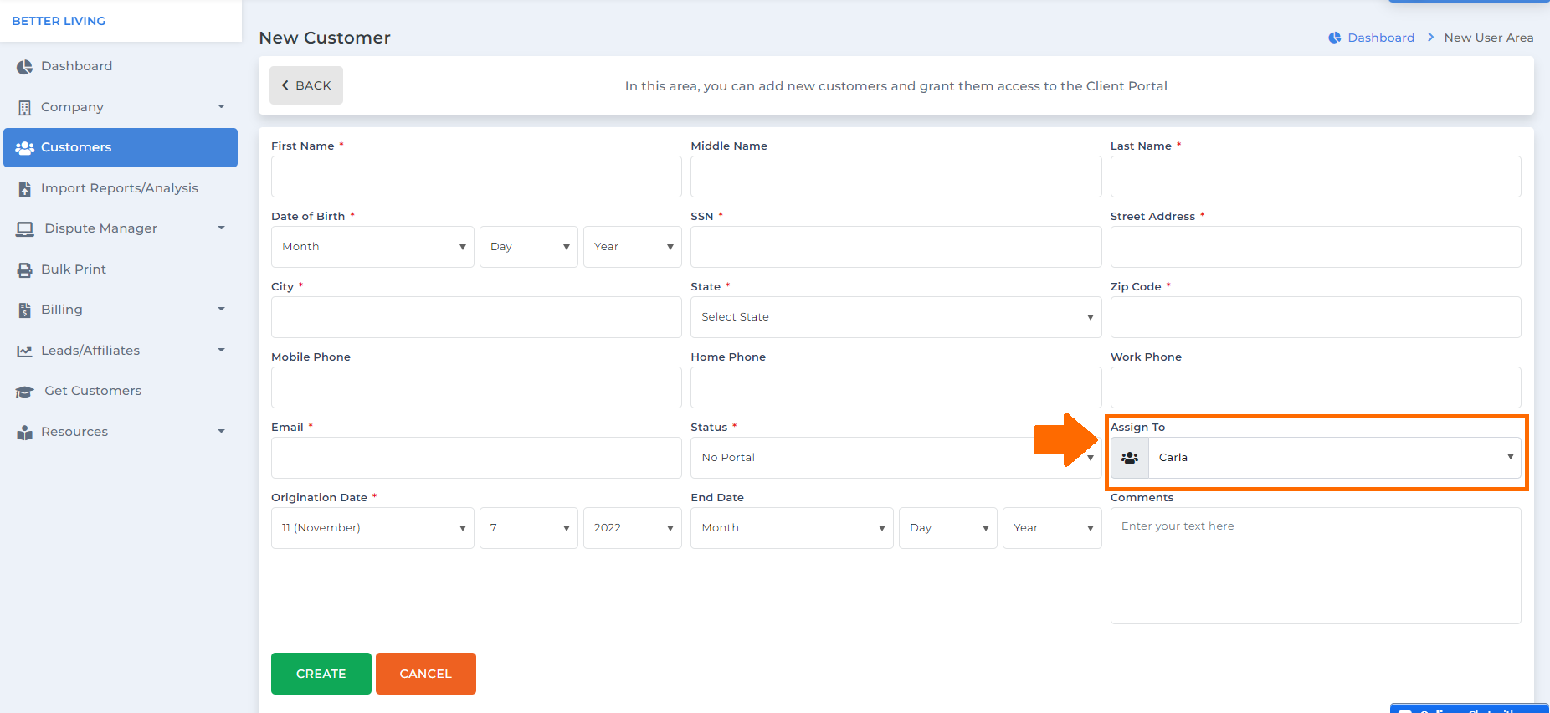This screenshot has width=1550, height=713.
Task: Expand the Billing submenu arrow
Action: (x=222, y=309)
